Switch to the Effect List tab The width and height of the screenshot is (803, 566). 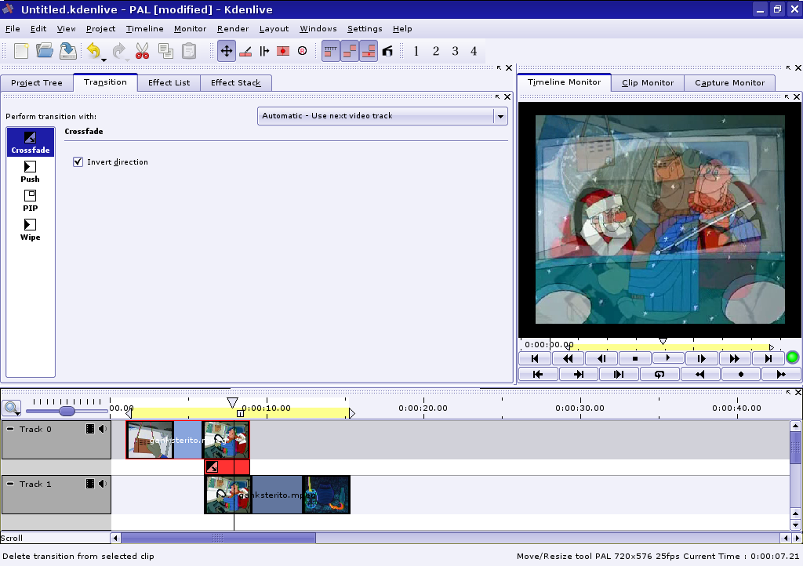pos(169,83)
